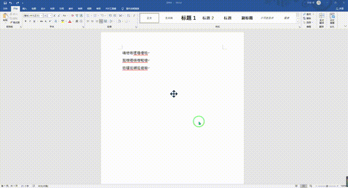Sort paragraph contents icon
Screen dimensions: 348x188
point(129,16)
